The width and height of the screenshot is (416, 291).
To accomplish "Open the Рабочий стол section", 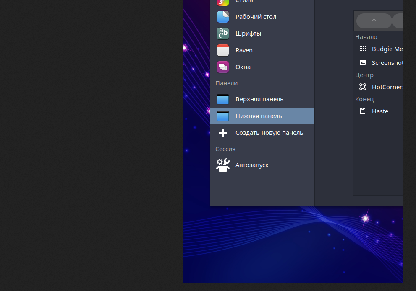I will [262, 17].
